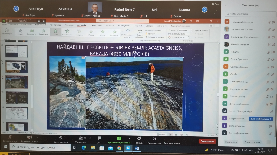Select the Поява animation star effect
Image resolution: width=277 pixels, height=155 pixels.
[91, 31]
